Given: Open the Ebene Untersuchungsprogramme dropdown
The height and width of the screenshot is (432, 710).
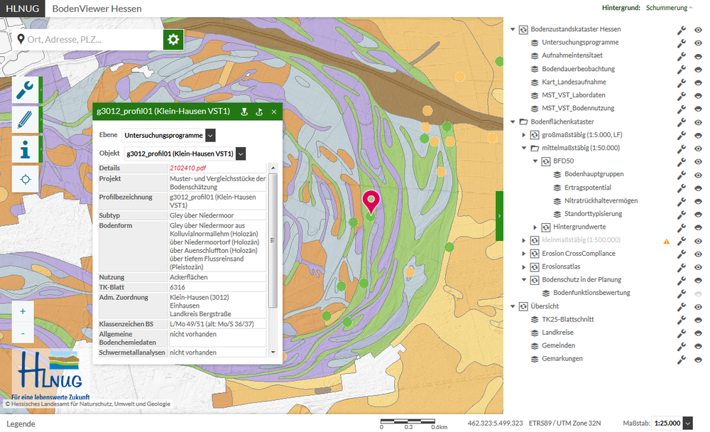Looking at the screenshot, I should (x=168, y=135).
